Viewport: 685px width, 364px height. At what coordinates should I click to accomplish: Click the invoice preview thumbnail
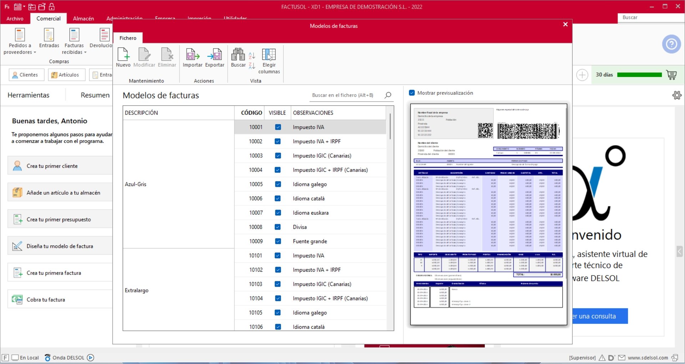click(x=488, y=214)
